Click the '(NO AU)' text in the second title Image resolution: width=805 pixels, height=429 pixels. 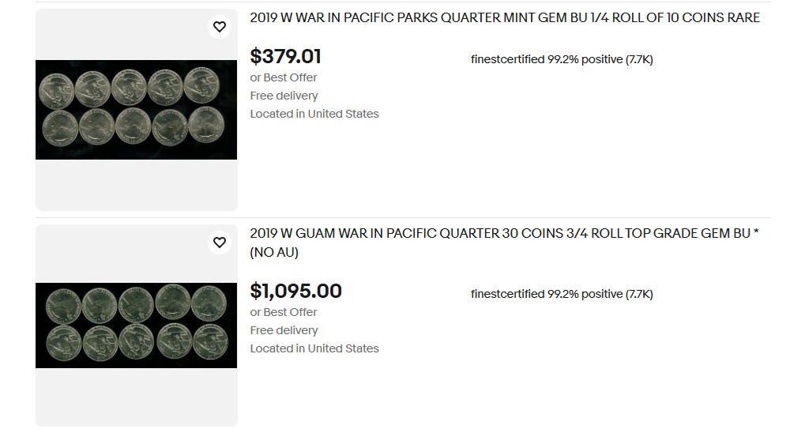274,253
